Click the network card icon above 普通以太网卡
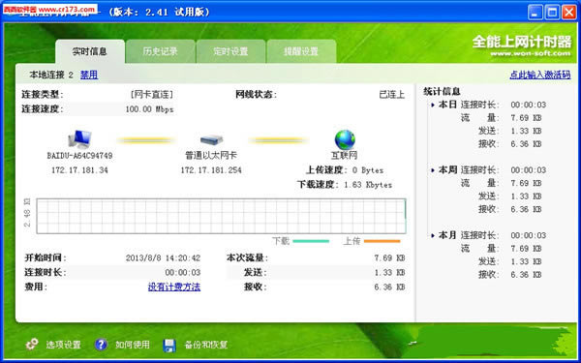 [x=211, y=139]
